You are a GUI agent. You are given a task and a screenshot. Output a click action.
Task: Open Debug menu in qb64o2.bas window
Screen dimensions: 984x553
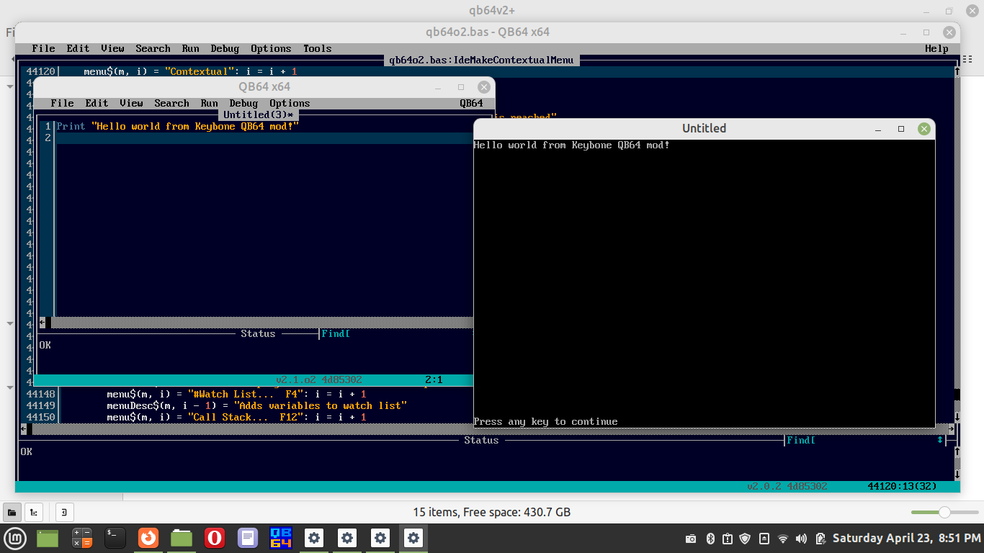tap(225, 48)
